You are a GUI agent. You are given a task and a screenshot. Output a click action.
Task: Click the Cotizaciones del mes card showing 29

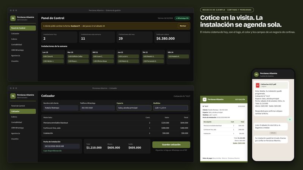click(134, 37)
